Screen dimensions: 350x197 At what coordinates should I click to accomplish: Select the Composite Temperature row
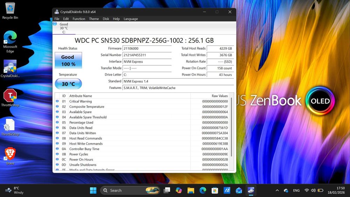(x=142, y=107)
